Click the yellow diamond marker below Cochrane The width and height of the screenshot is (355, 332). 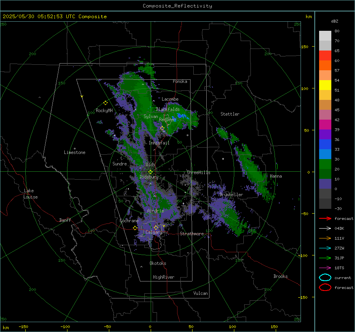click(135, 228)
